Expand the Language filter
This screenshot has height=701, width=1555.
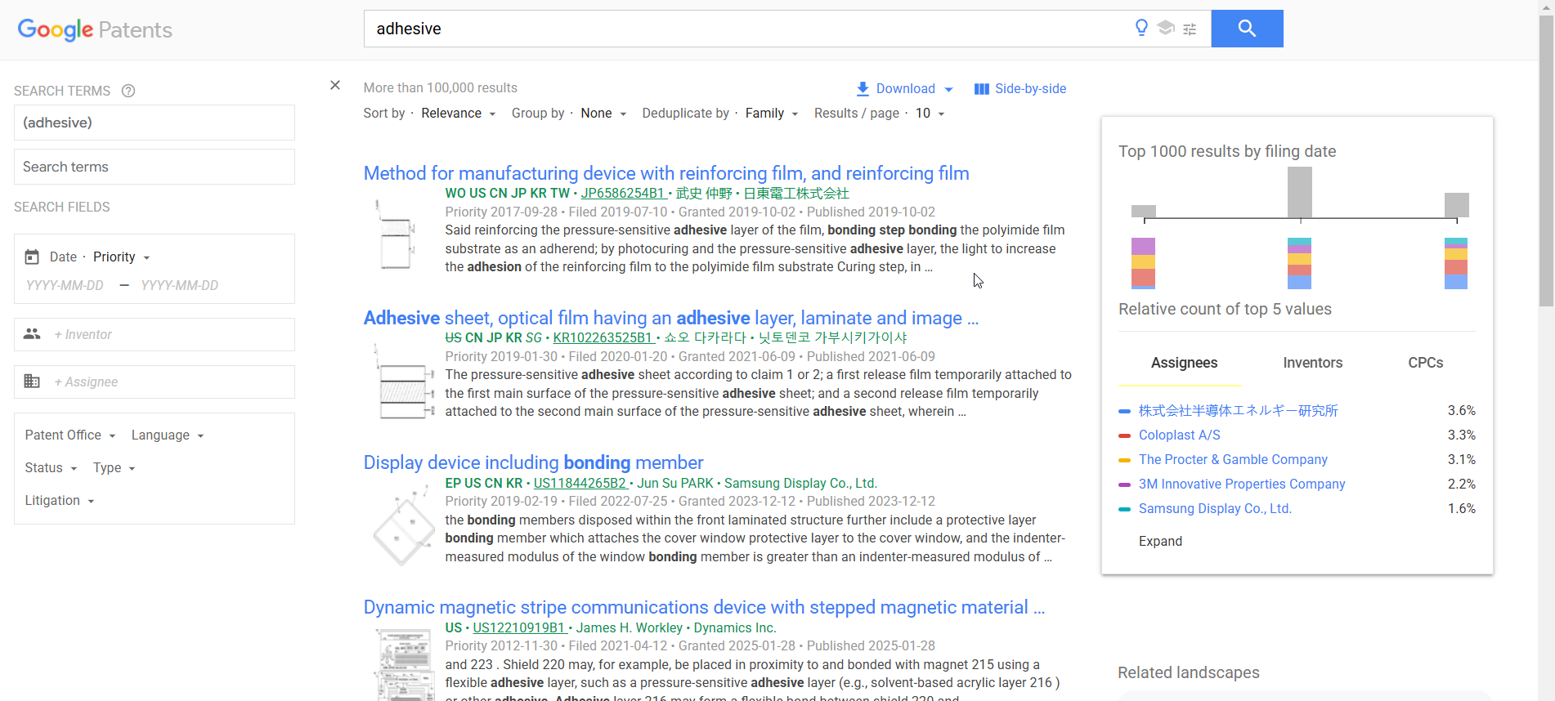point(168,435)
